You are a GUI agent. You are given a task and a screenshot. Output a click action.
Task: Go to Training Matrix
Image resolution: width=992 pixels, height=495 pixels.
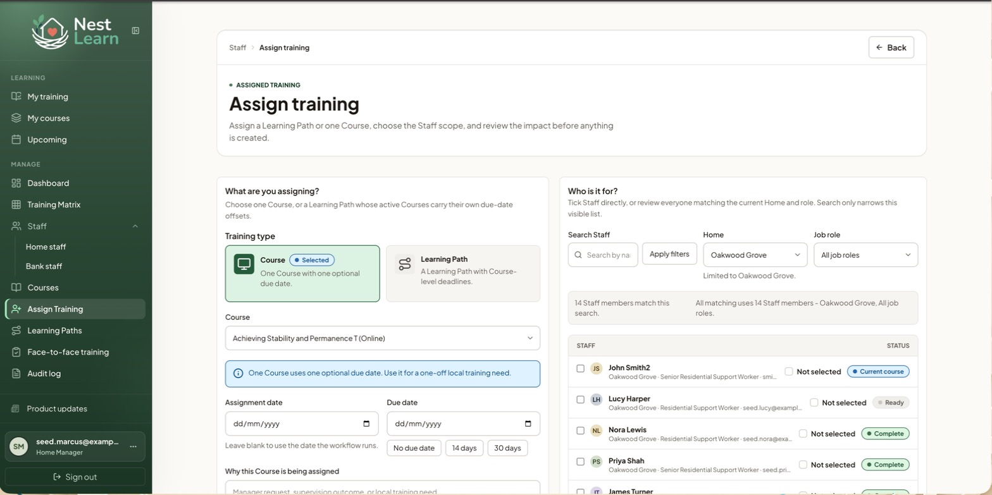point(75,205)
